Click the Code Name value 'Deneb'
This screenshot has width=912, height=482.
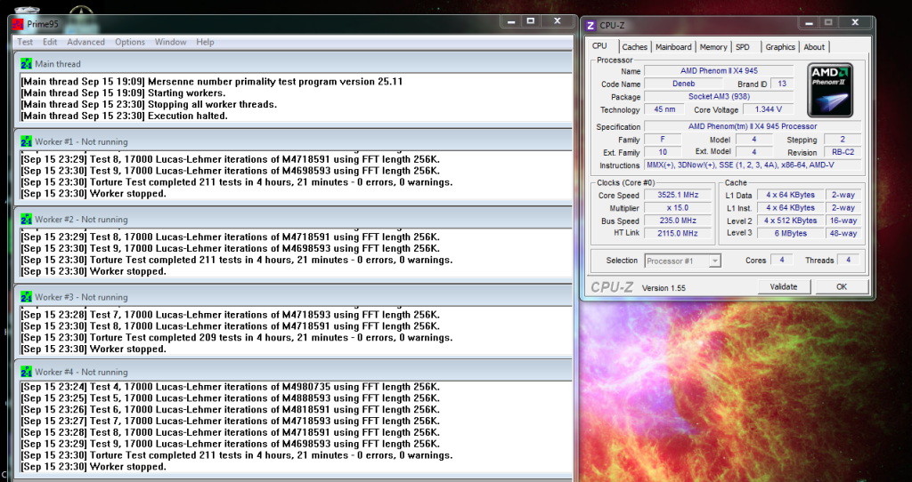(683, 84)
